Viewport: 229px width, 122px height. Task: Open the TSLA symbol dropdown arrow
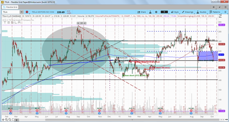click(22, 12)
